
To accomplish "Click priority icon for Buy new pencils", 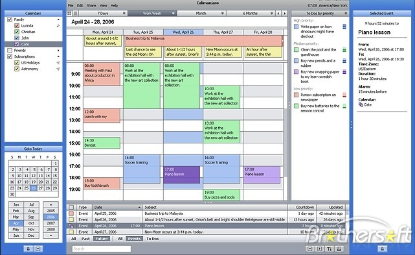I will pyautogui.click(x=344, y=61).
